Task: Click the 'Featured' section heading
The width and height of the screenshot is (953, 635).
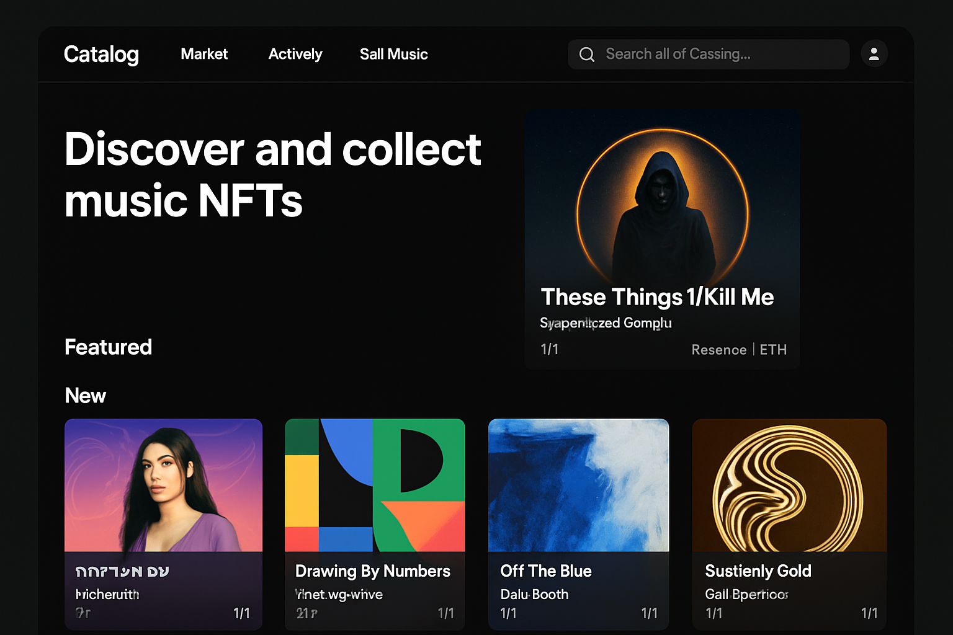Action: coord(108,347)
